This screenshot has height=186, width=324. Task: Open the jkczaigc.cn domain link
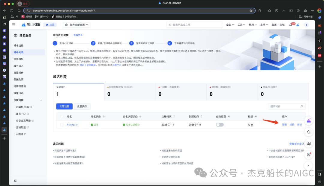point(72,125)
